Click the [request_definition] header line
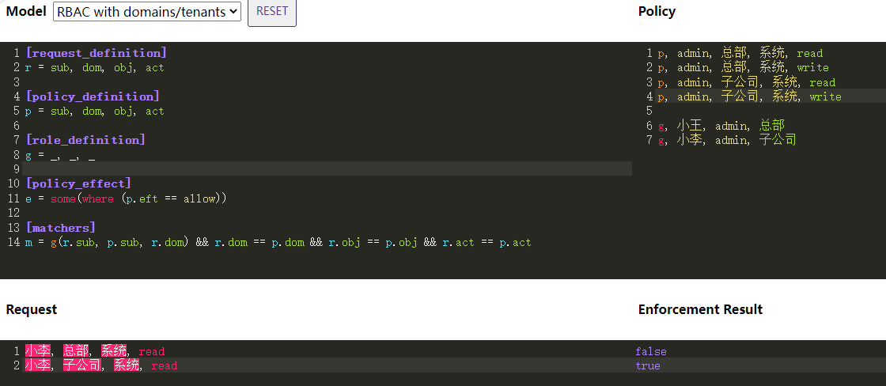 pyautogui.click(x=96, y=53)
